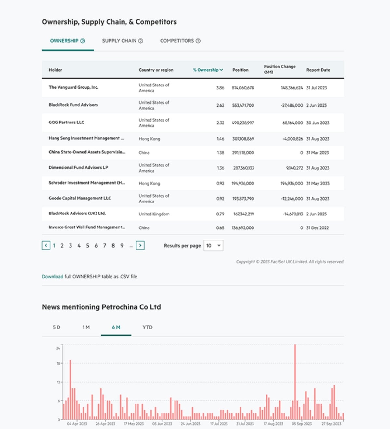Click the tallest news bar near 05 Sep 2023
390x429 pixels.
click(x=295, y=382)
